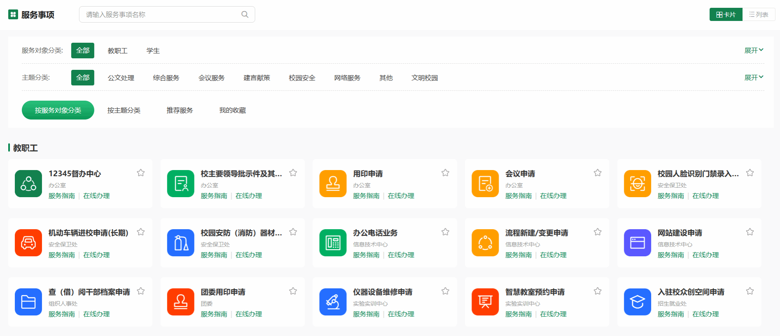Viewport: 780px width, 336px height.
Task: Click 在线办理 for 查（借）阅干部档案申请
Action: point(96,314)
